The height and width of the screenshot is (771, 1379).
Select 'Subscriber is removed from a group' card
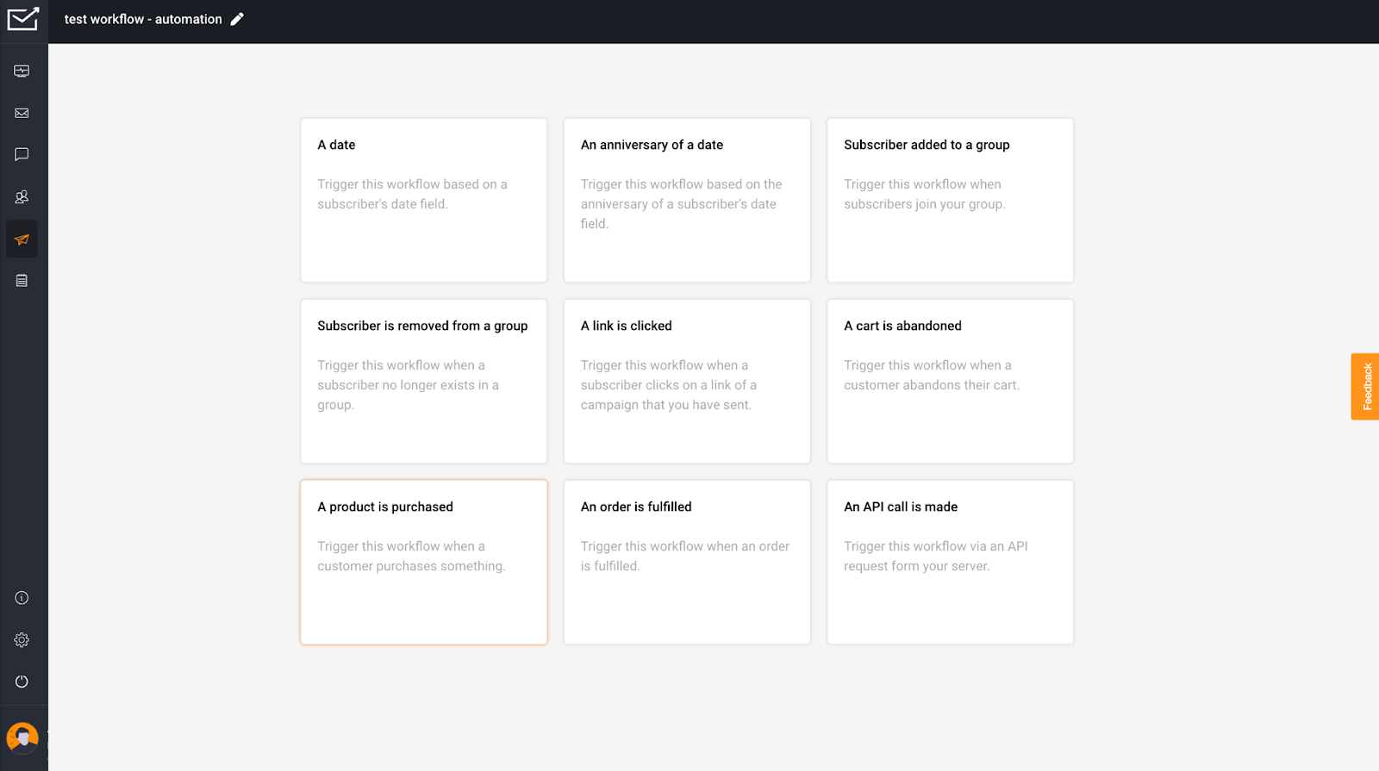click(x=423, y=381)
